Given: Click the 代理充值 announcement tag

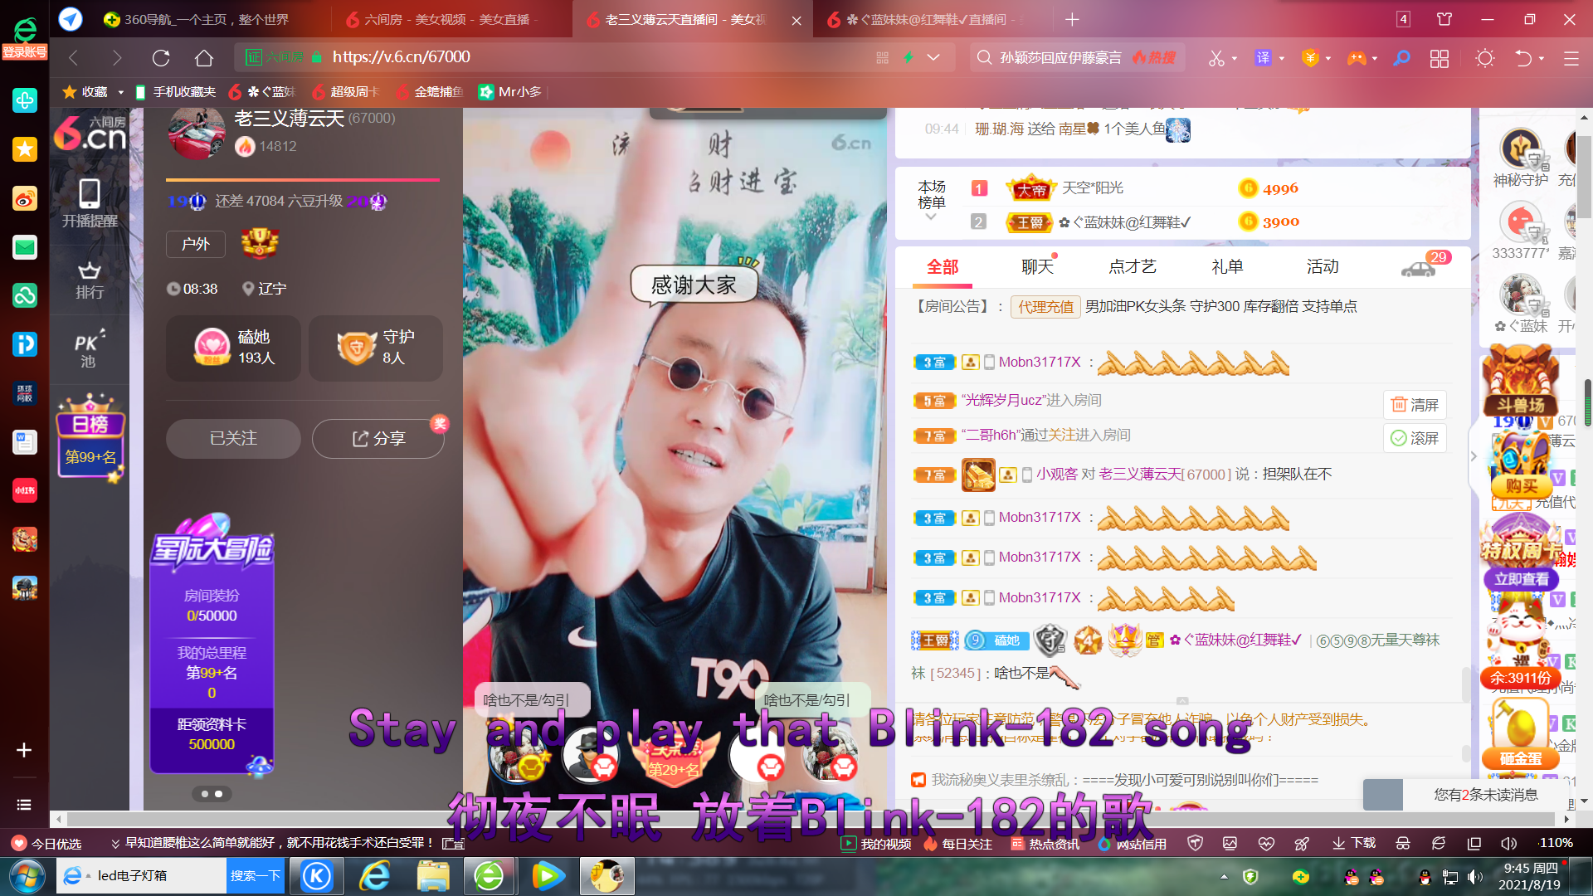Looking at the screenshot, I should 1045,307.
